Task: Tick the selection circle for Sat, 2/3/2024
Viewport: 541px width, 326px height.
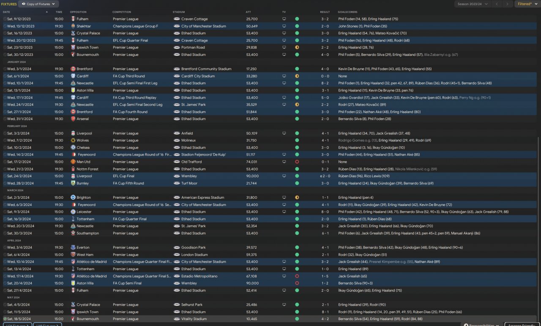Action: (5, 197)
